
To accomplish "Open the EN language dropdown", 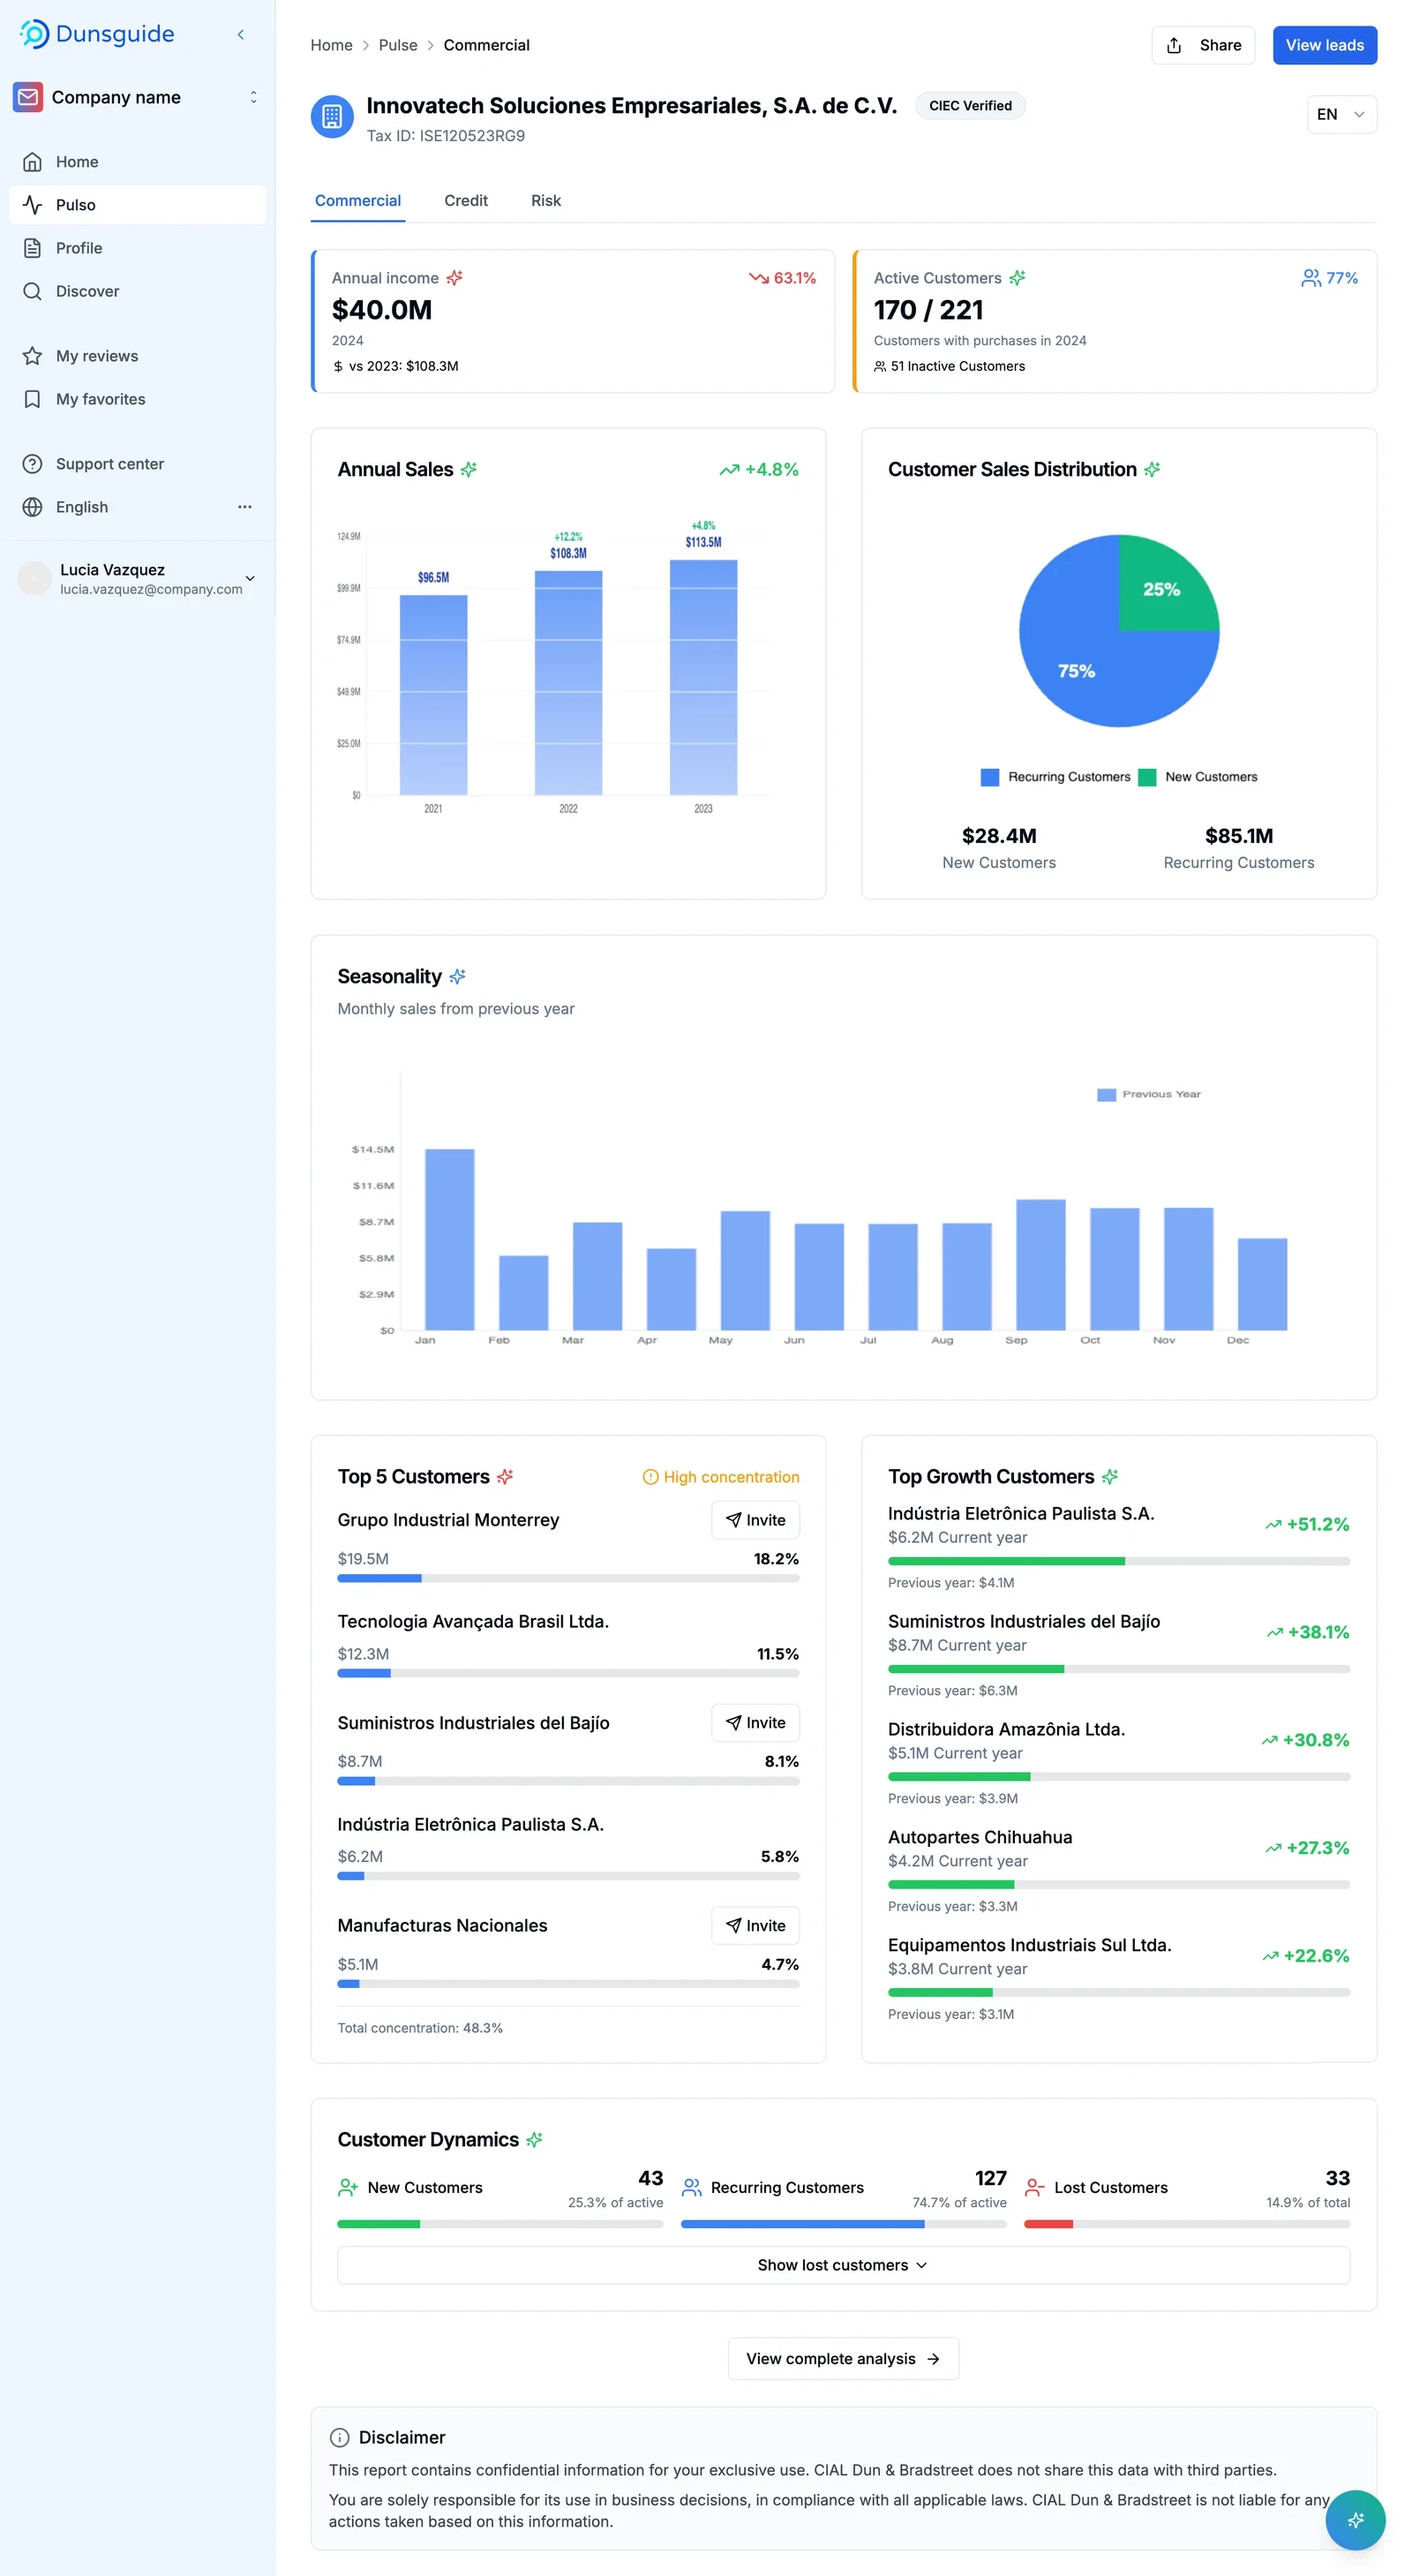I will (x=1341, y=114).
